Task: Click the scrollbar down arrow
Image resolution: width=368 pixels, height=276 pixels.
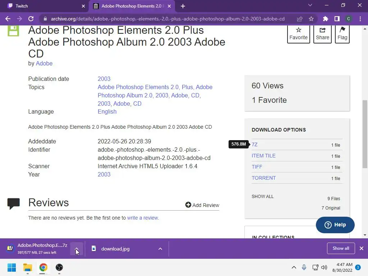Action: point(365,235)
